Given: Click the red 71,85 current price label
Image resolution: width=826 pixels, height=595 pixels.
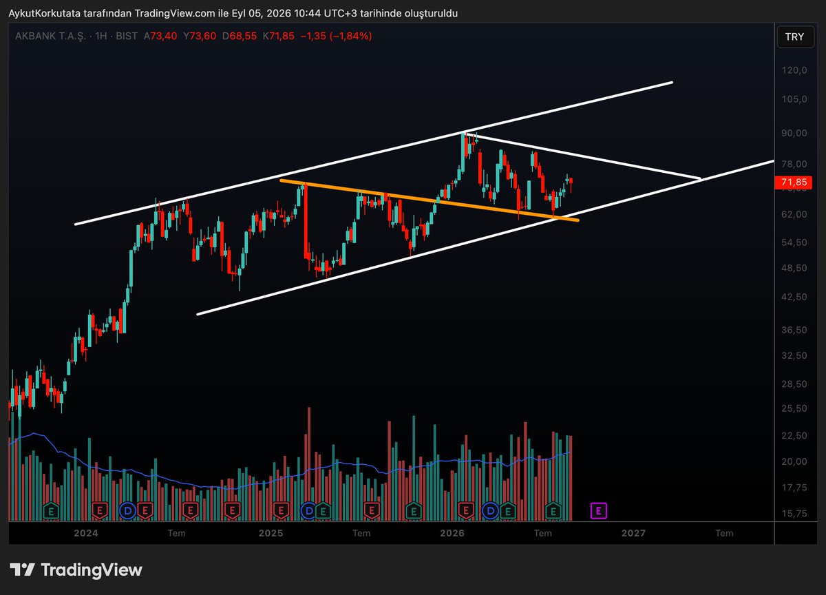Looking at the screenshot, I should pos(794,182).
